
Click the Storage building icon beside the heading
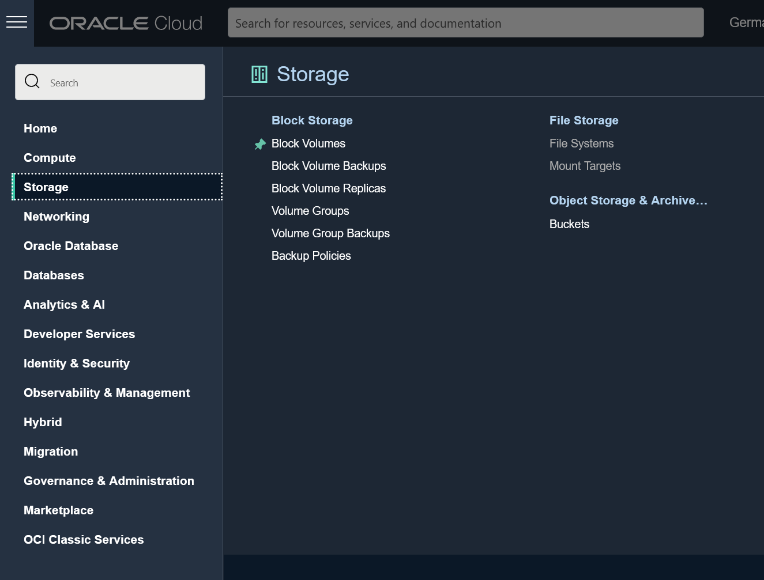pyautogui.click(x=259, y=74)
